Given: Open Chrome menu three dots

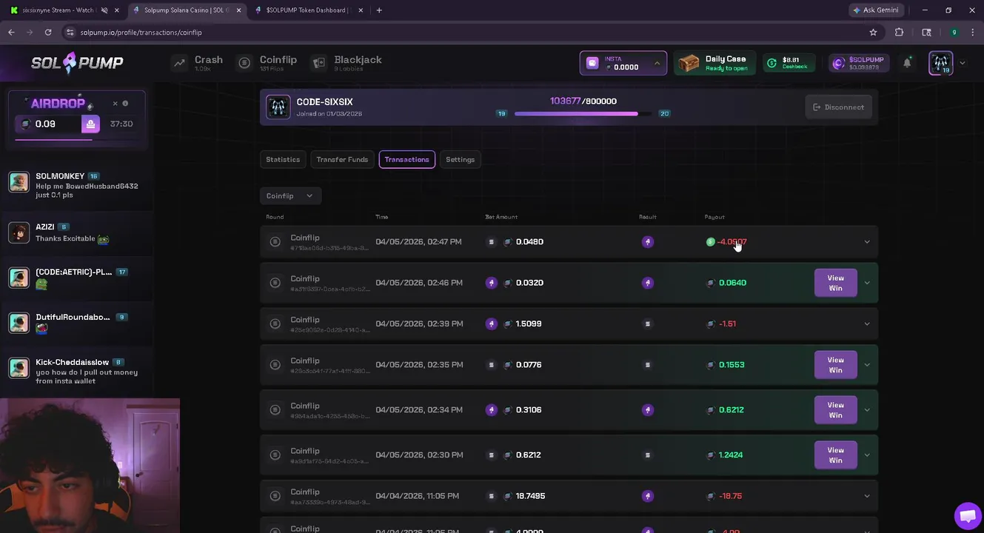Looking at the screenshot, I should [971, 33].
